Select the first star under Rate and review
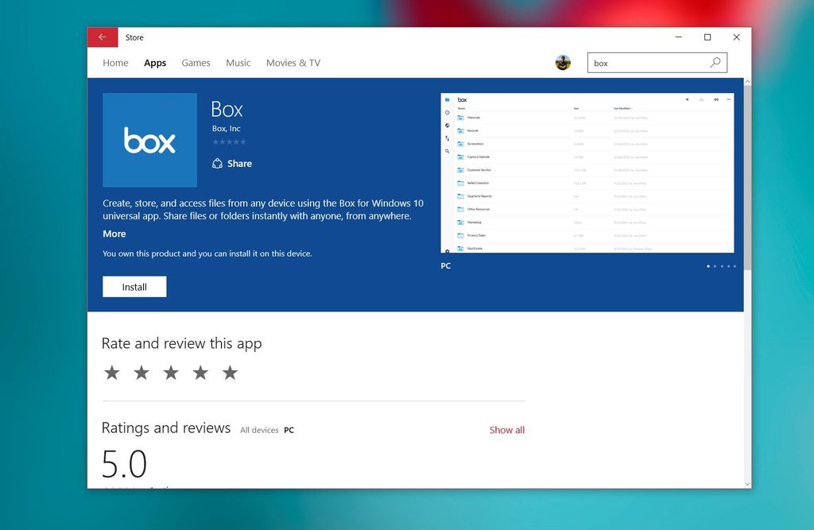Screen dimensions: 814x530 (x=111, y=372)
